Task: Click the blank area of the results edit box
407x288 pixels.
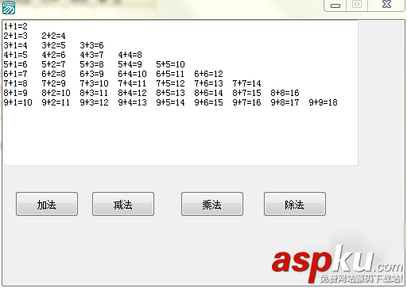Action: (x=180, y=136)
